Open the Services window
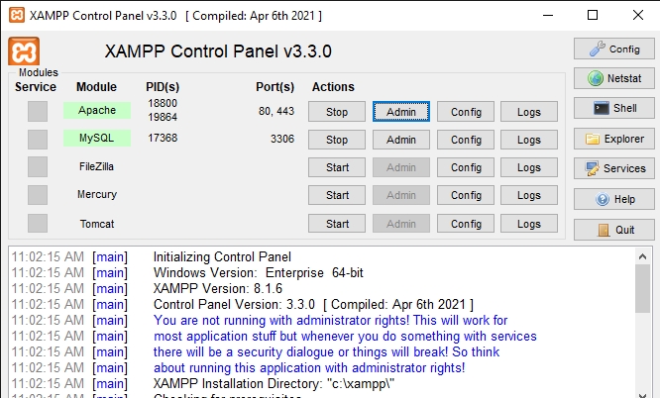The width and height of the screenshot is (660, 398). click(614, 168)
